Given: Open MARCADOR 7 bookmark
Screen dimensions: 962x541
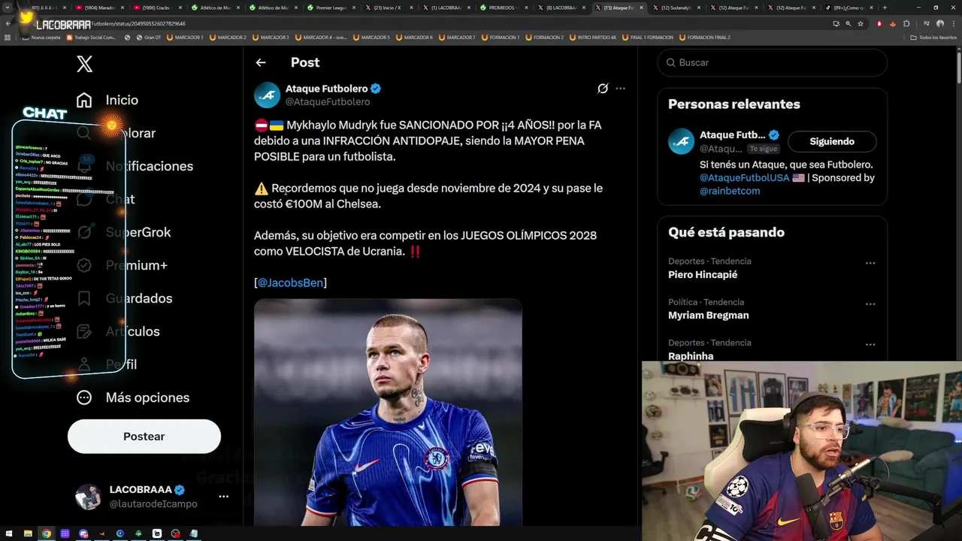Looking at the screenshot, I should tap(457, 37).
